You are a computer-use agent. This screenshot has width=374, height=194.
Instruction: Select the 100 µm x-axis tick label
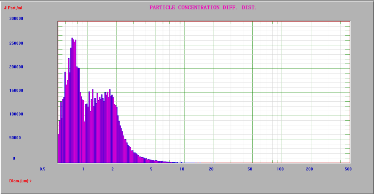pyautogui.click(x=280, y=169)
